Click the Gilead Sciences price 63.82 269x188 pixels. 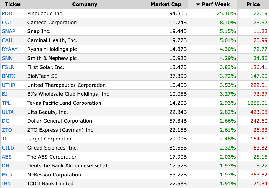(260, 148)
